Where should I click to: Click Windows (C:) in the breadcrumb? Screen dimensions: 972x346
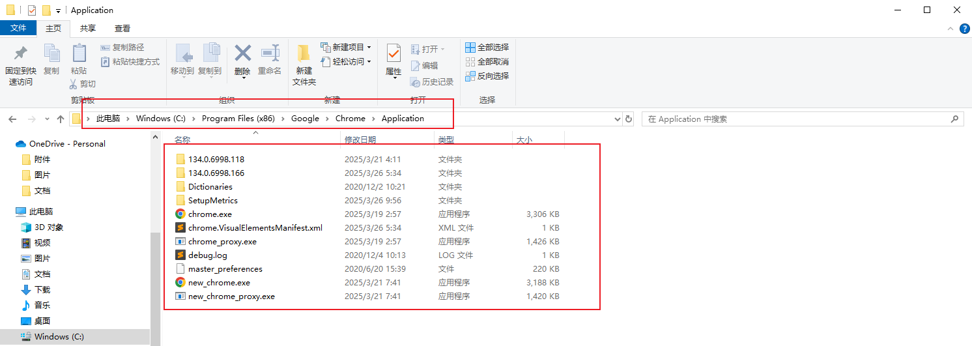point(161,119)
